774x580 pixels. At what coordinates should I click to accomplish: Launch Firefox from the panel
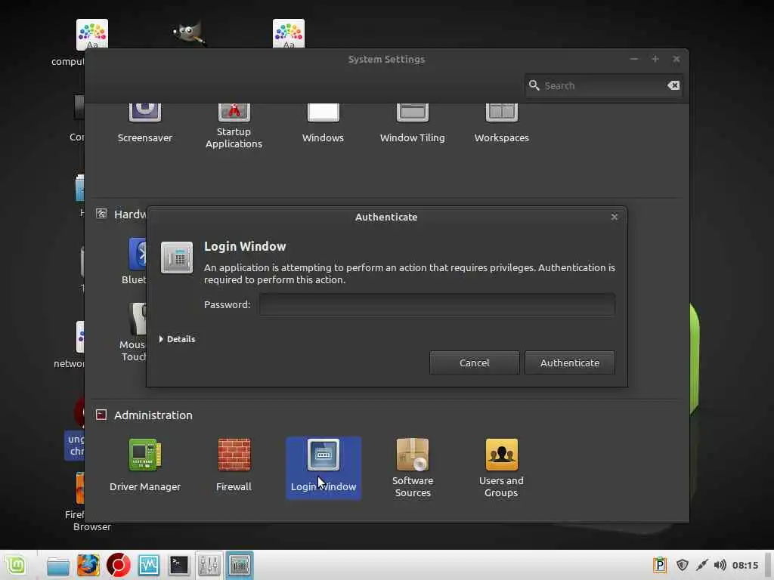click(x=88, y=565)
